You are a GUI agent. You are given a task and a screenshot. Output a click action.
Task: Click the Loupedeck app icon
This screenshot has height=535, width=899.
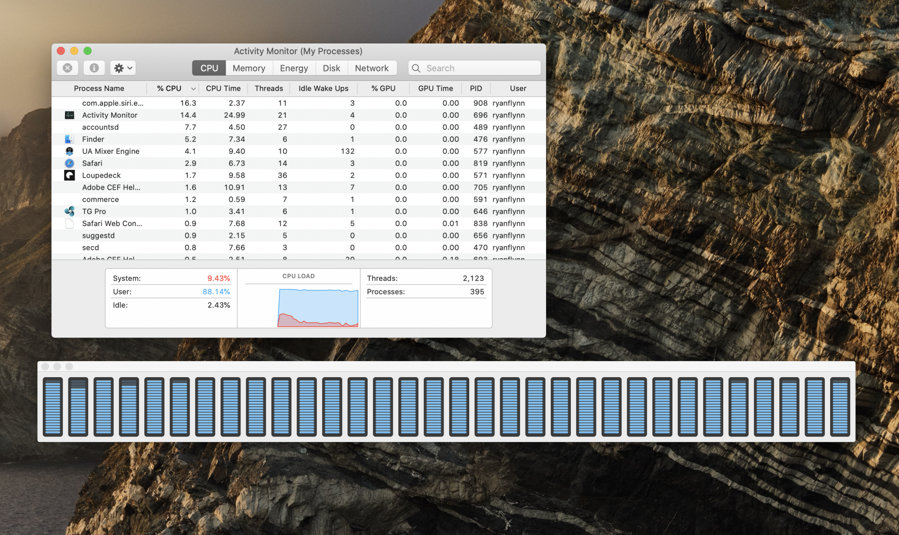pos(69,175)
